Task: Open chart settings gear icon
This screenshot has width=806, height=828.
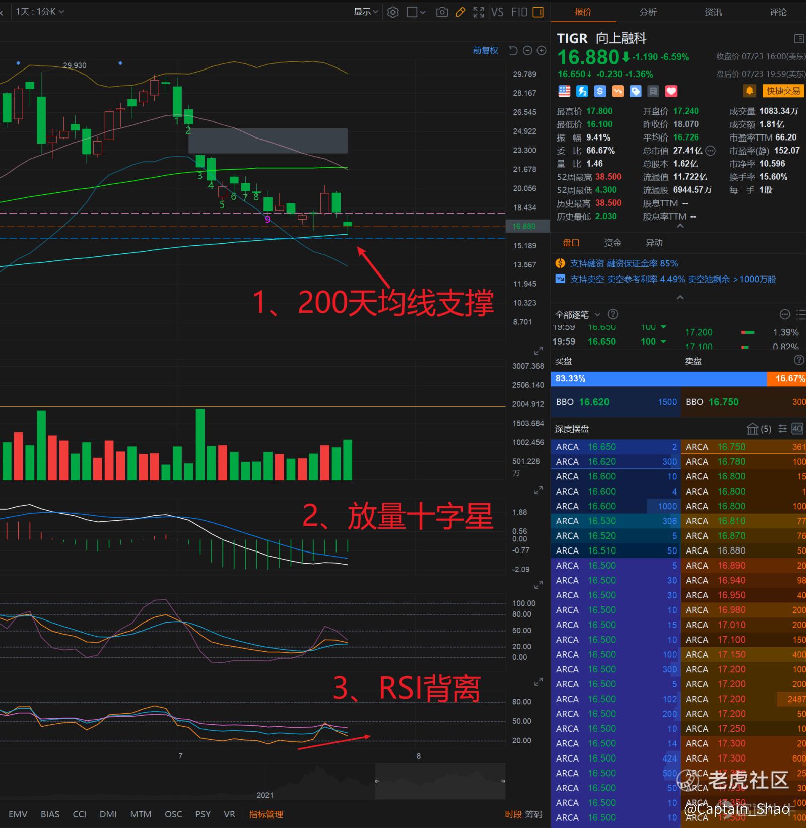Action: click(x=393, y=12)
